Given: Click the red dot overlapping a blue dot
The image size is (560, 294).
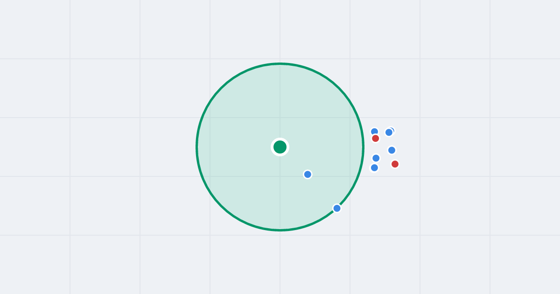Looking at the screenshot, I should pyautogui.click(x=376, y=138).
